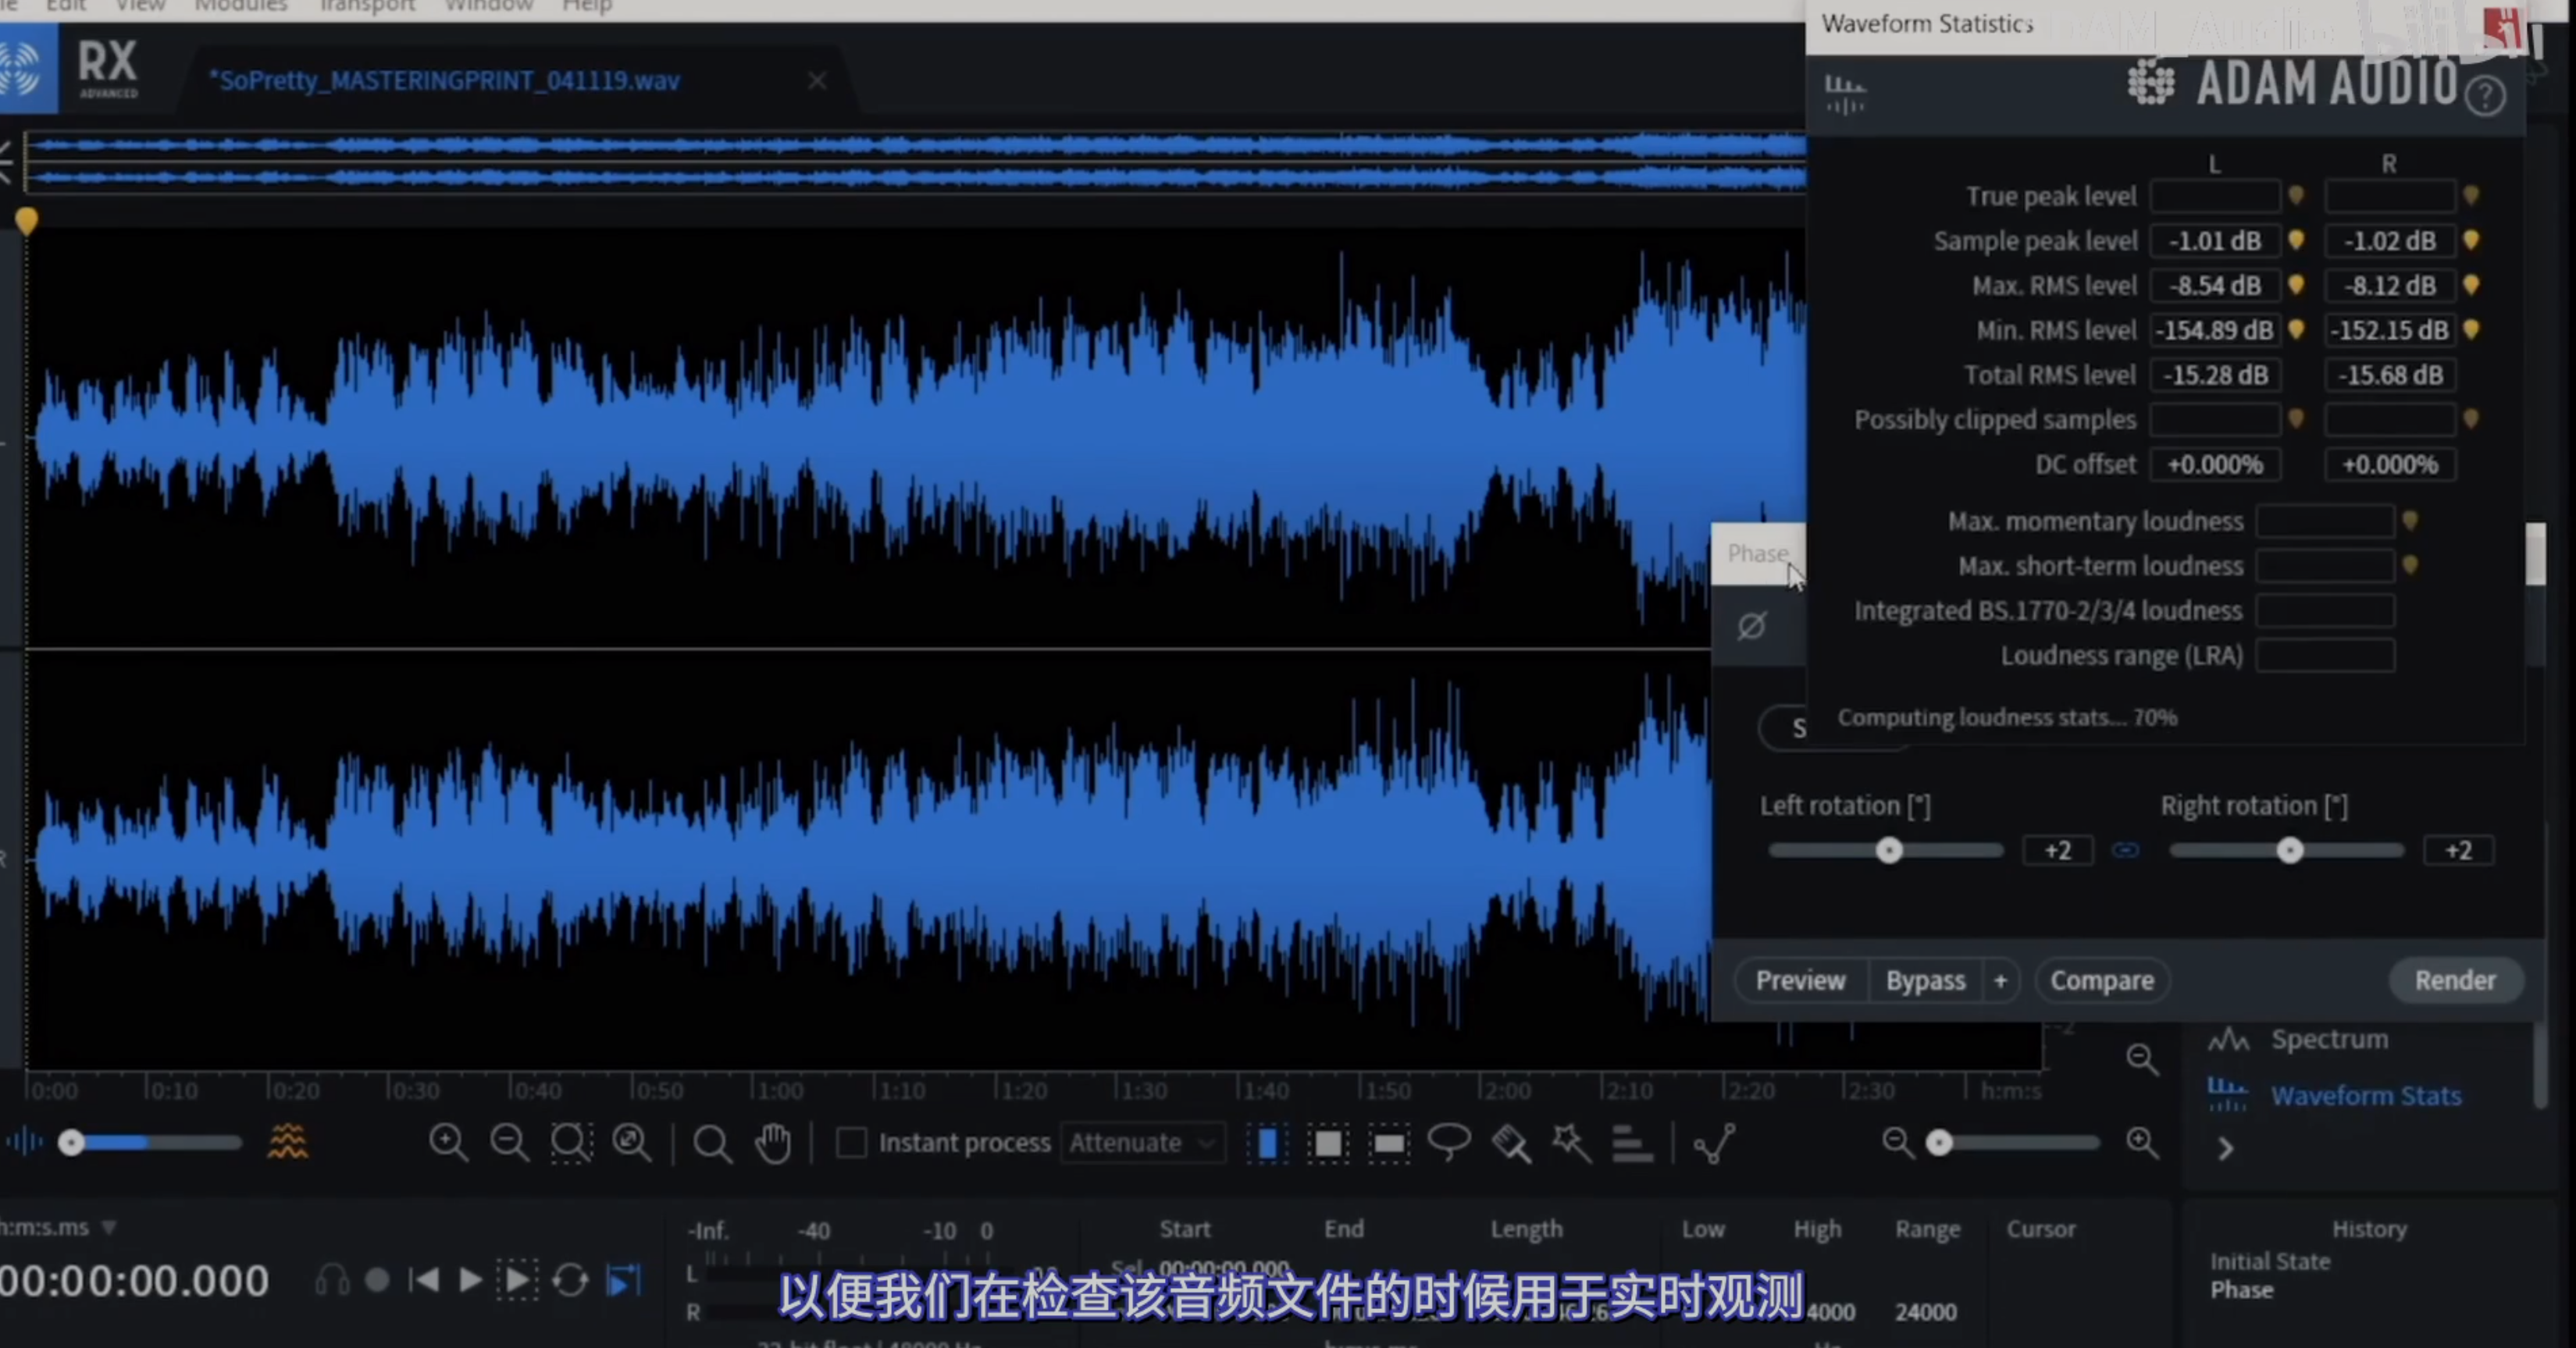
Task: Open the Modules menu
Action: 240,6
